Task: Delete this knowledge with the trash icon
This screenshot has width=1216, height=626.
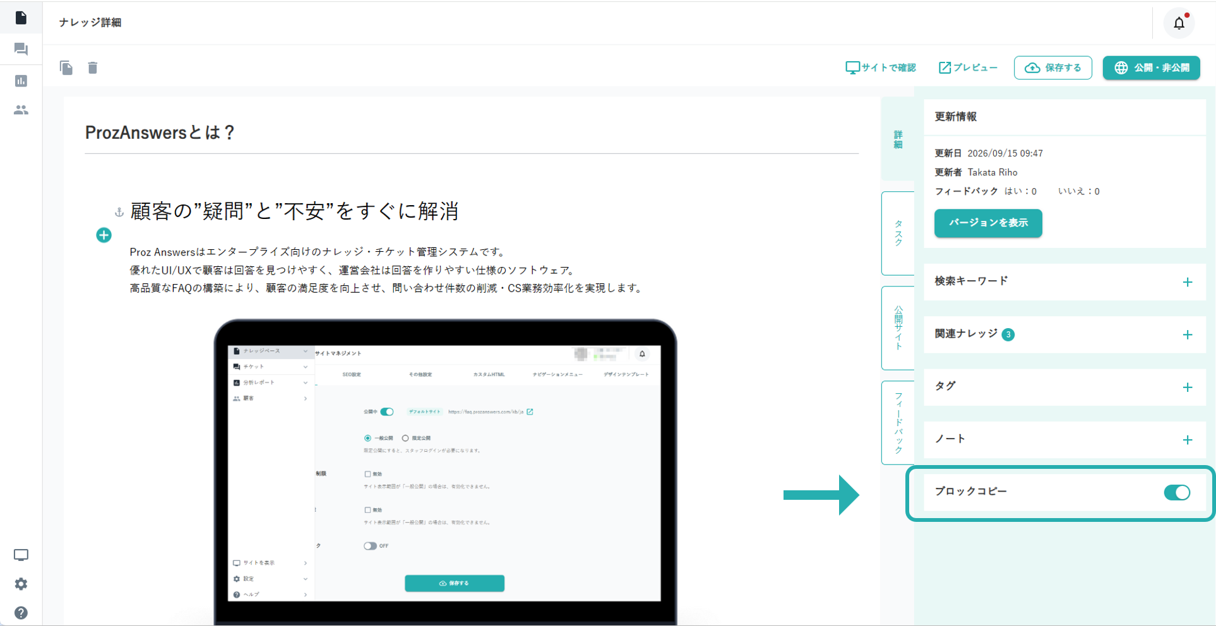Action: click(x=93, y=68)
